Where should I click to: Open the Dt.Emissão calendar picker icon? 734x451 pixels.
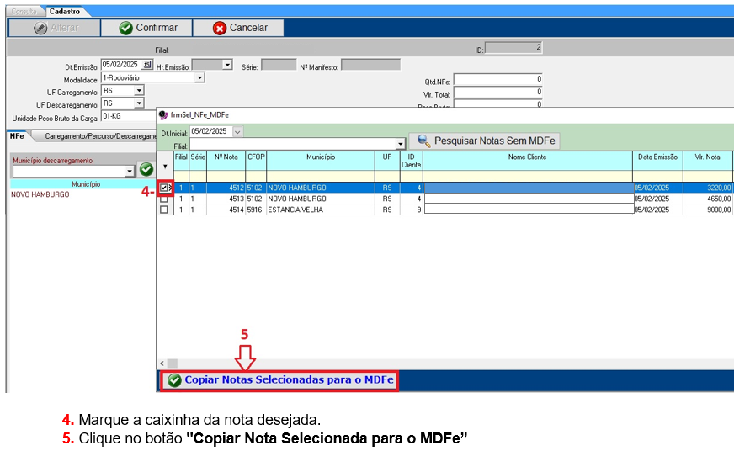coord(147,64)
